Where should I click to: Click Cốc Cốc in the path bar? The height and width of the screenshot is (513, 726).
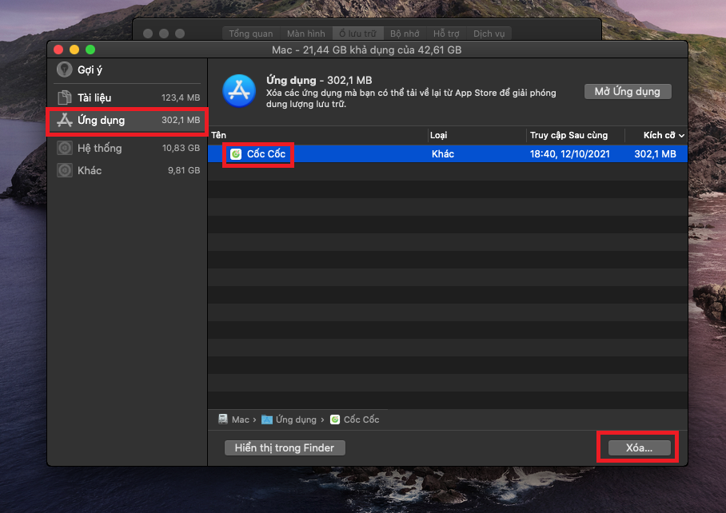coord(361,420)
